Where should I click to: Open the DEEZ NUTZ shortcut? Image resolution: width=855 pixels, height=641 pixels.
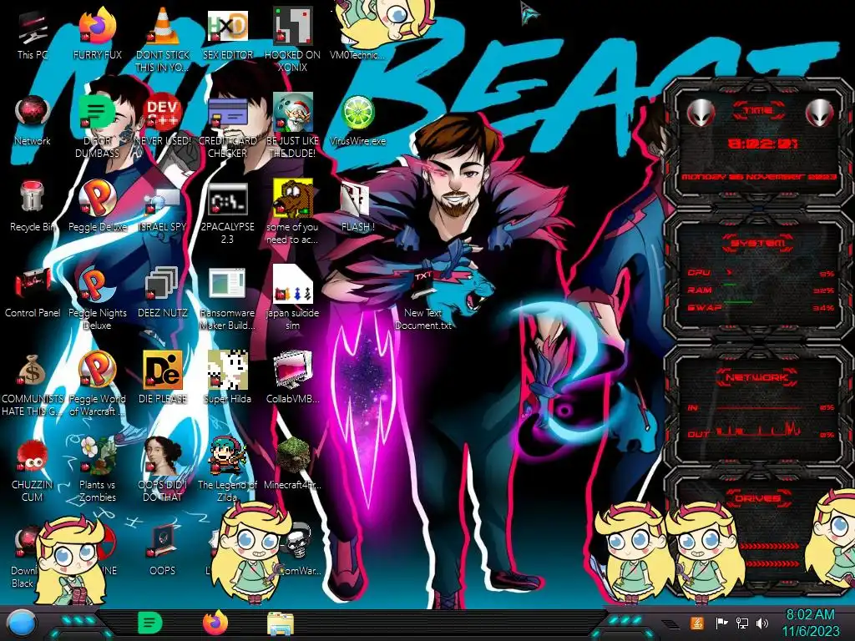coord(163,293)
